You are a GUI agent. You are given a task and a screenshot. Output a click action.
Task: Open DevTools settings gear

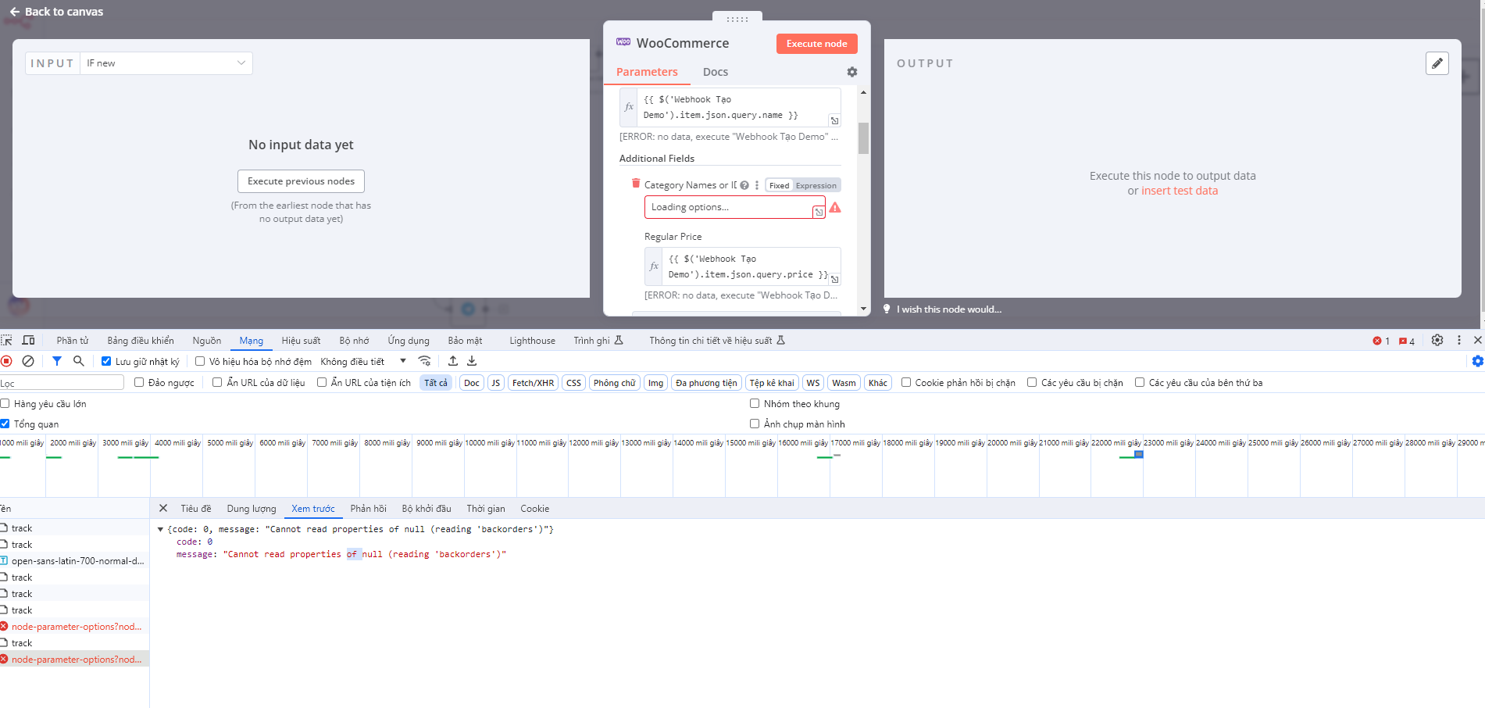[1437, 340]
